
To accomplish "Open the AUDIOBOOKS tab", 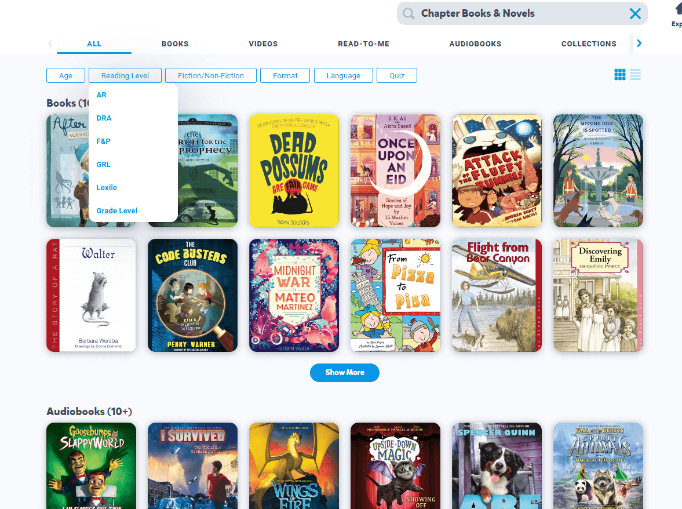I will [x=475, y=44].
